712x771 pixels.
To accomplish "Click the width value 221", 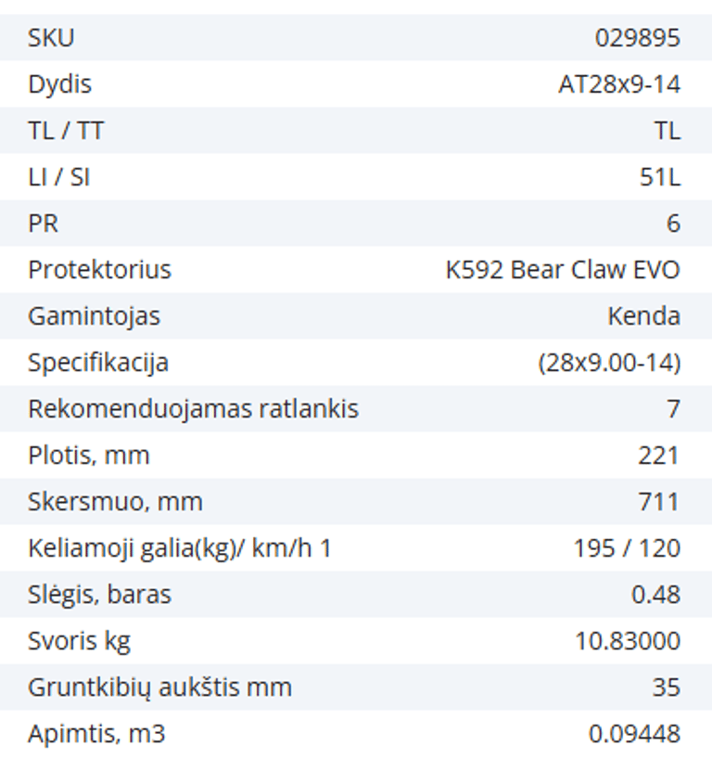I will [659, 456].
